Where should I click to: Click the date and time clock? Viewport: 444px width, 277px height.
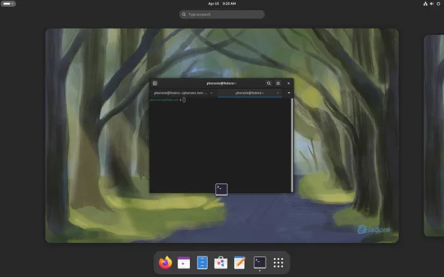point(221,3)
